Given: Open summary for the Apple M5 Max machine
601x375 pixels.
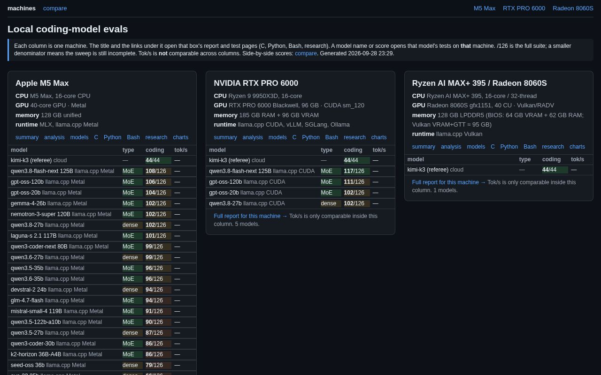Looking at the screenshot, I should click(x=27, y=137).
